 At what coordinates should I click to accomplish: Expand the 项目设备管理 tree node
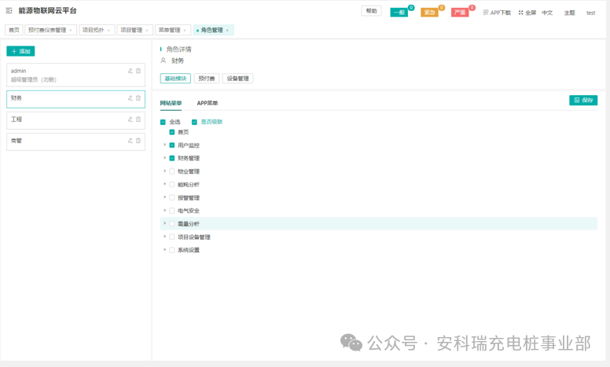click(x=165, y=237)
